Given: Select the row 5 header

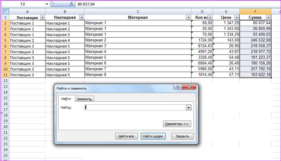Looking at the screenshot, I should click(x=5, y=40).
